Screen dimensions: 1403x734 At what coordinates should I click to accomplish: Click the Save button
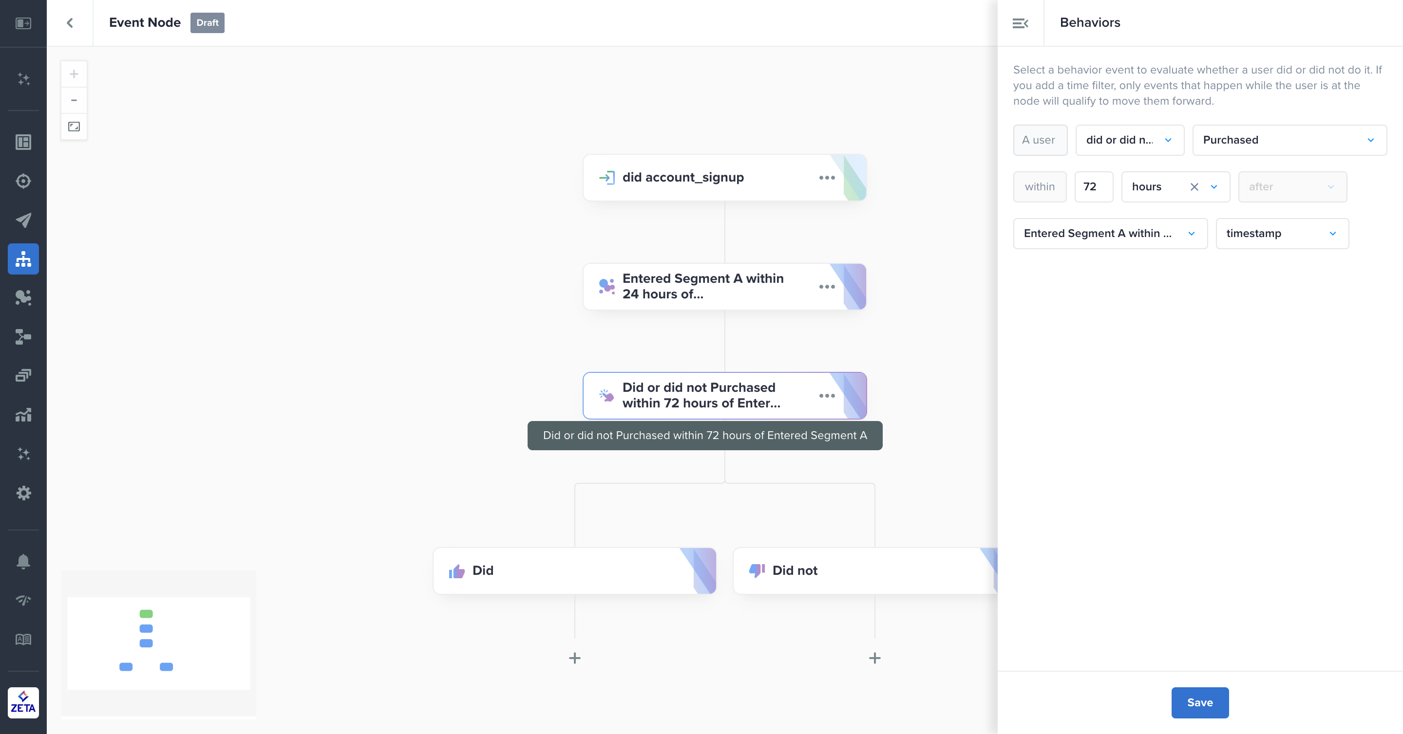pos(1199,702)
